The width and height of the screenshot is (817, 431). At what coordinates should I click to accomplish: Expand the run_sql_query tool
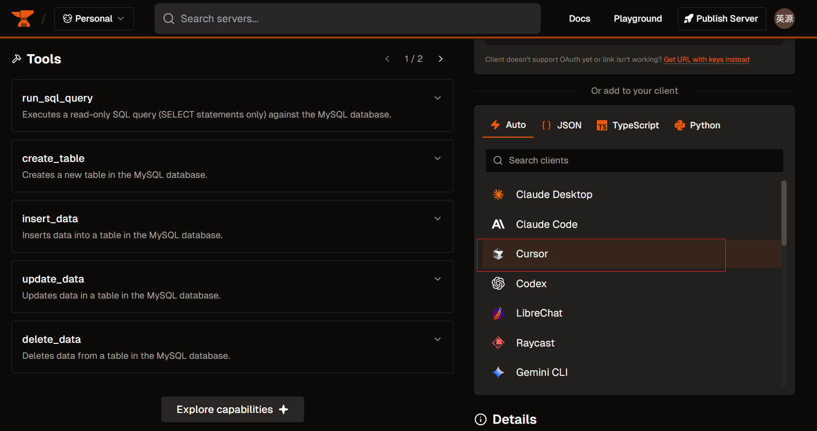232,106
